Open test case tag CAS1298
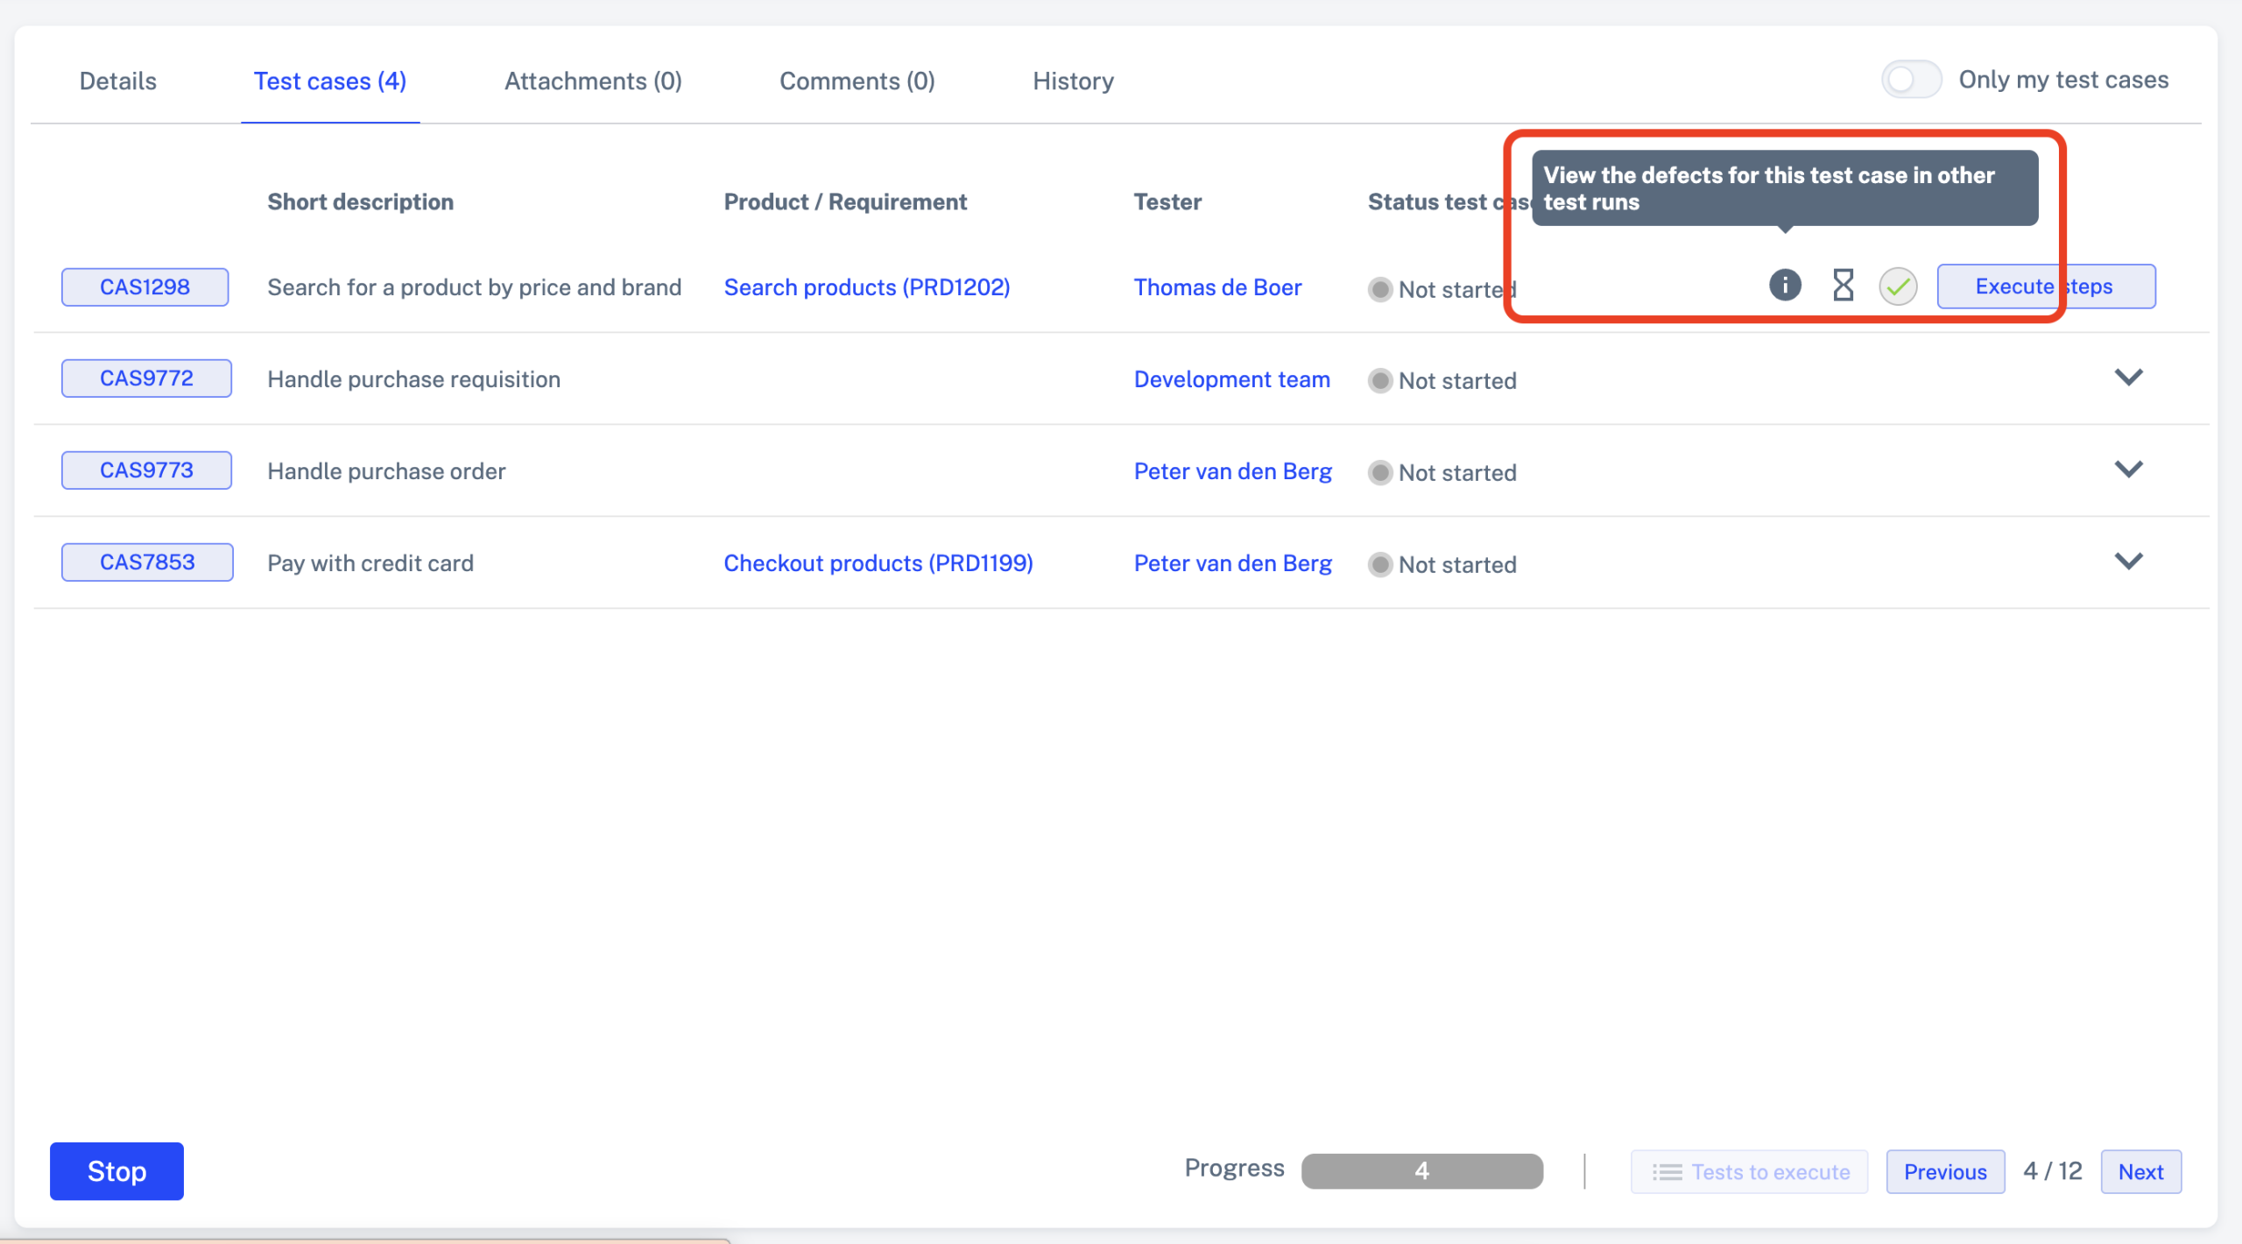The width and height of the screenshot is (2242, 1244). coord(145,287)
